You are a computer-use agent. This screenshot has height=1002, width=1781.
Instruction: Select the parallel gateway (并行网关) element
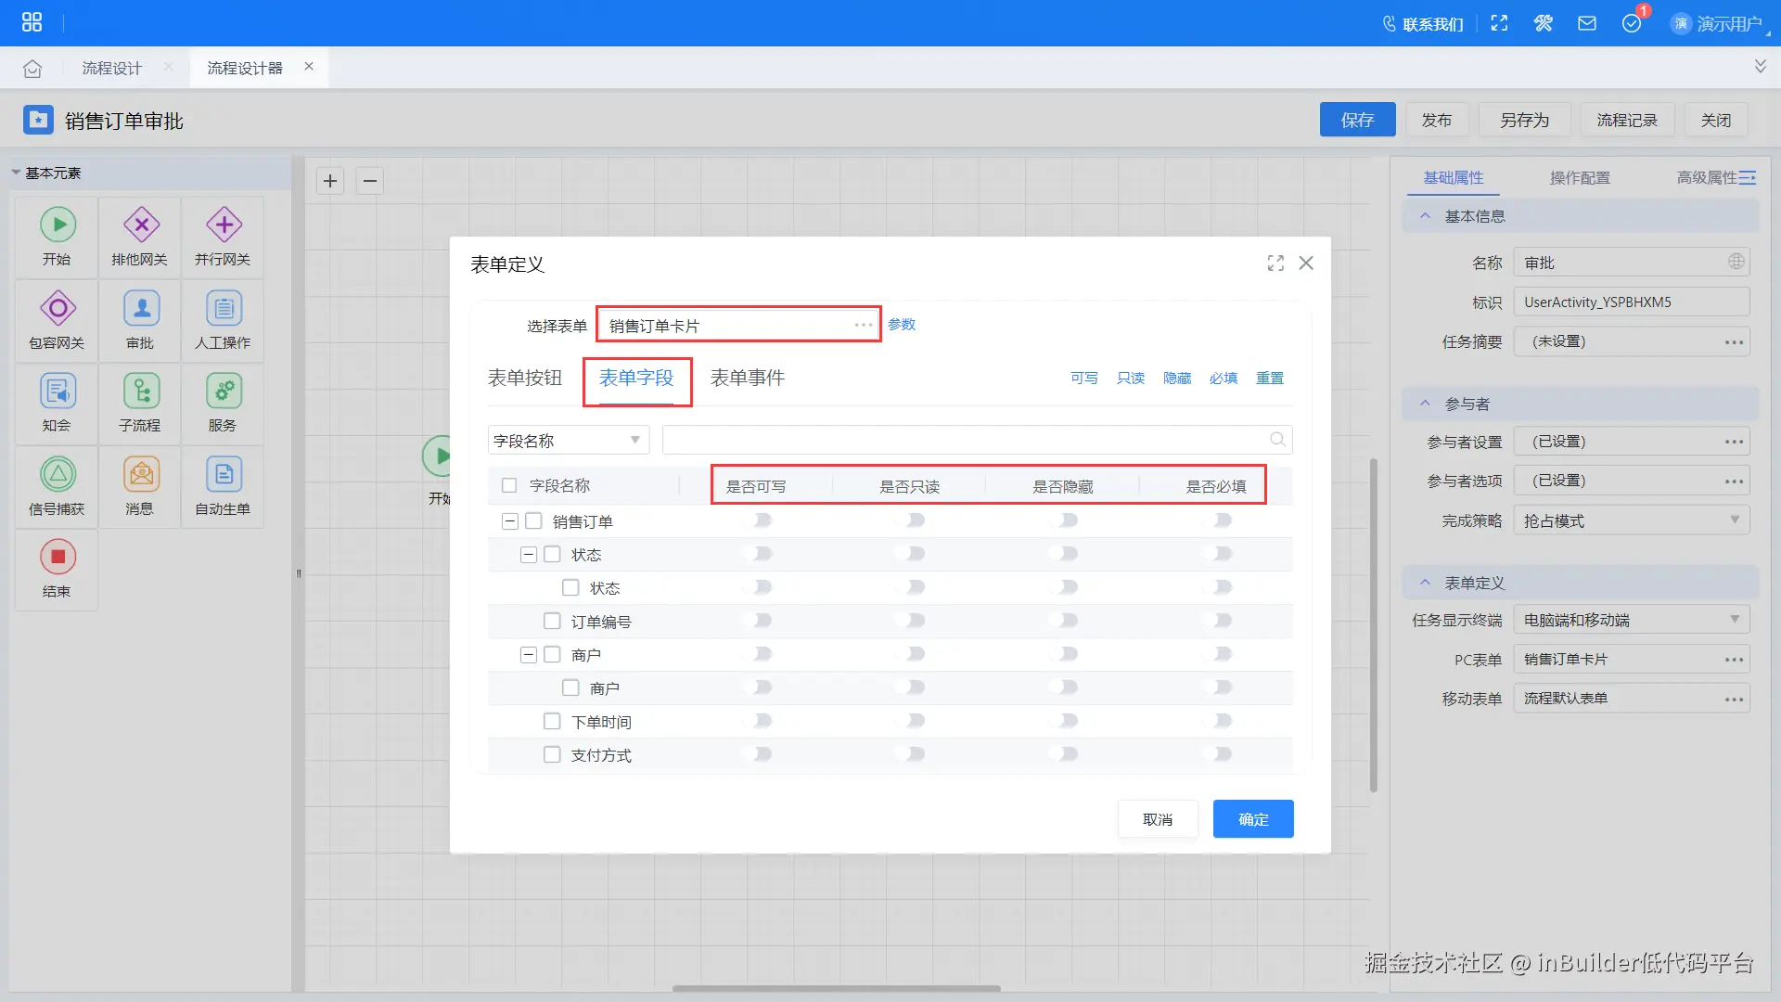click(224, 225)
